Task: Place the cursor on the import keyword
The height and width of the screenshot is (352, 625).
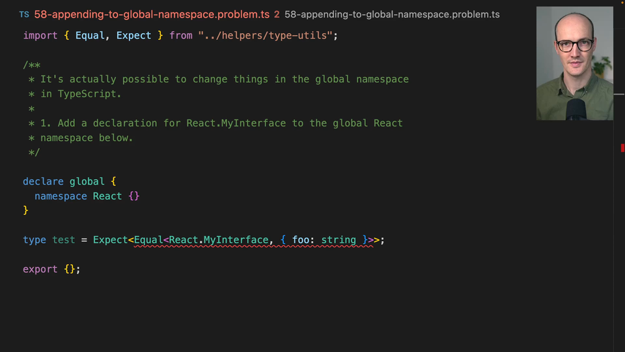Action: click(x=40, y=35)
